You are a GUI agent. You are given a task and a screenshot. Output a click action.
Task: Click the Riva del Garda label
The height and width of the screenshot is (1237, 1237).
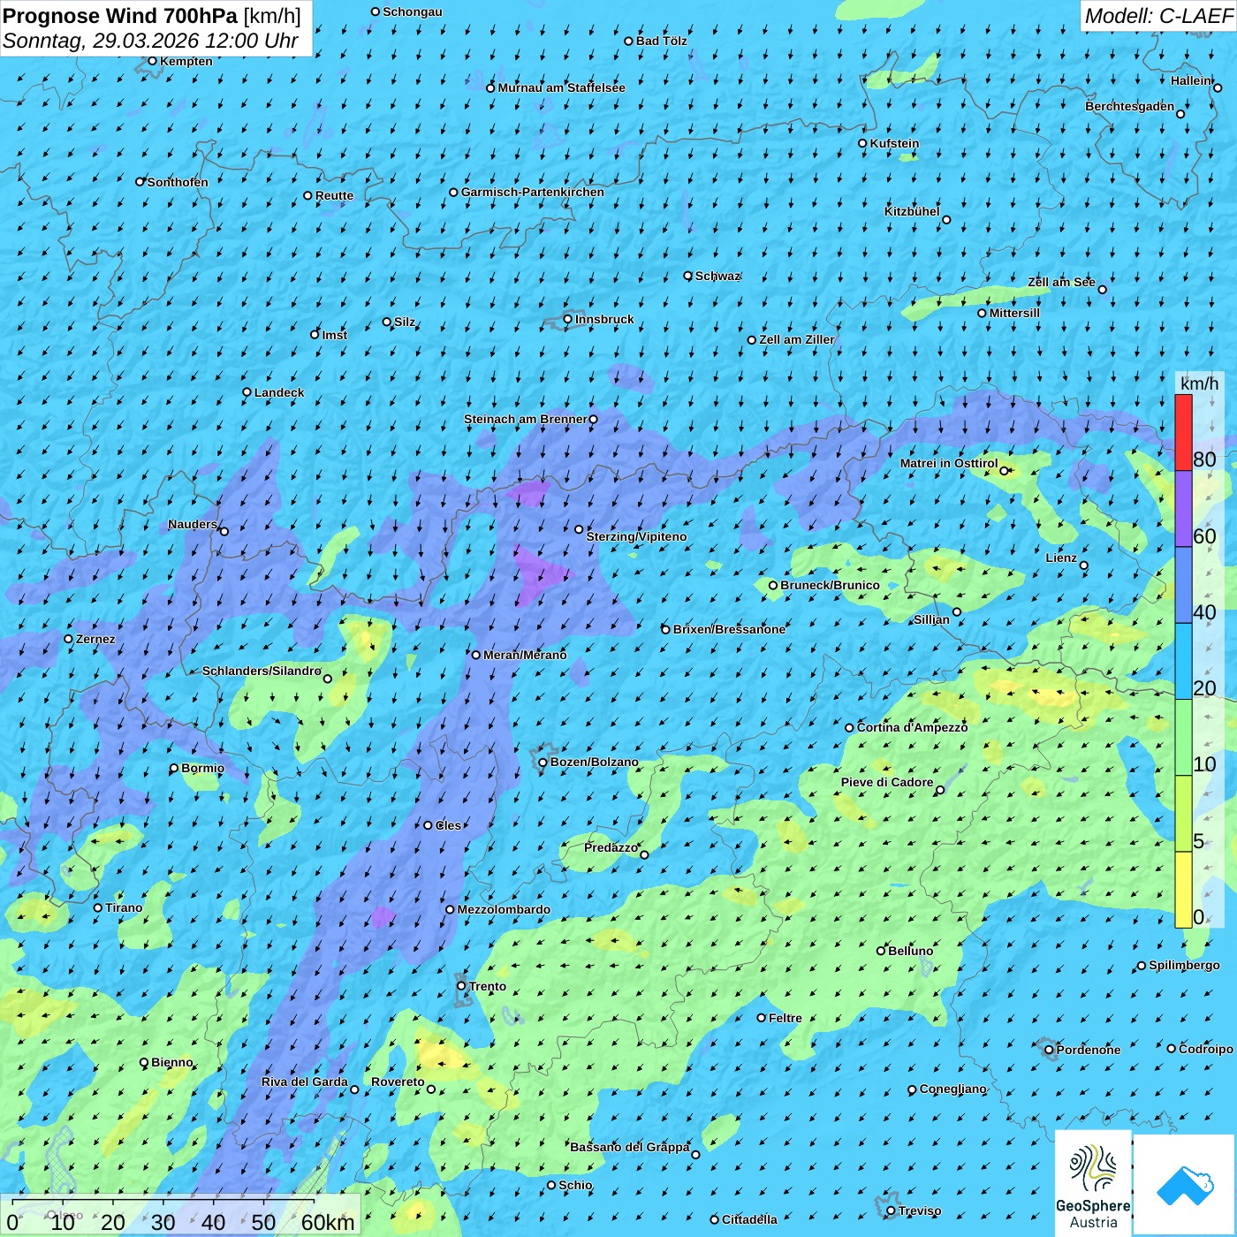tap(305, 1081)
